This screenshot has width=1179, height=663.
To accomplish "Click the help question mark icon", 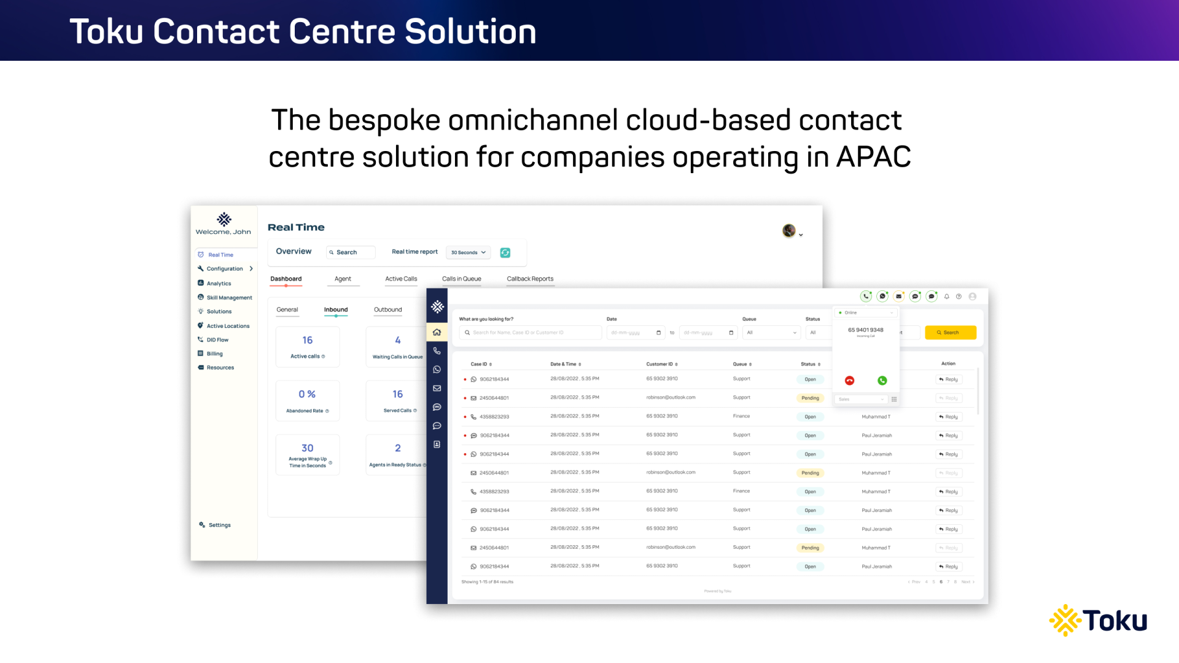I will click(x=959, y=297).
